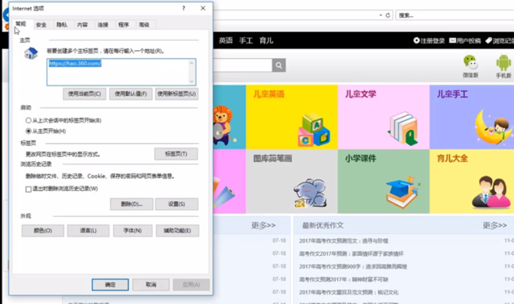Close the Internet 选项 dialog
This screenshot has height=304, width=514.
click(203, 9)
